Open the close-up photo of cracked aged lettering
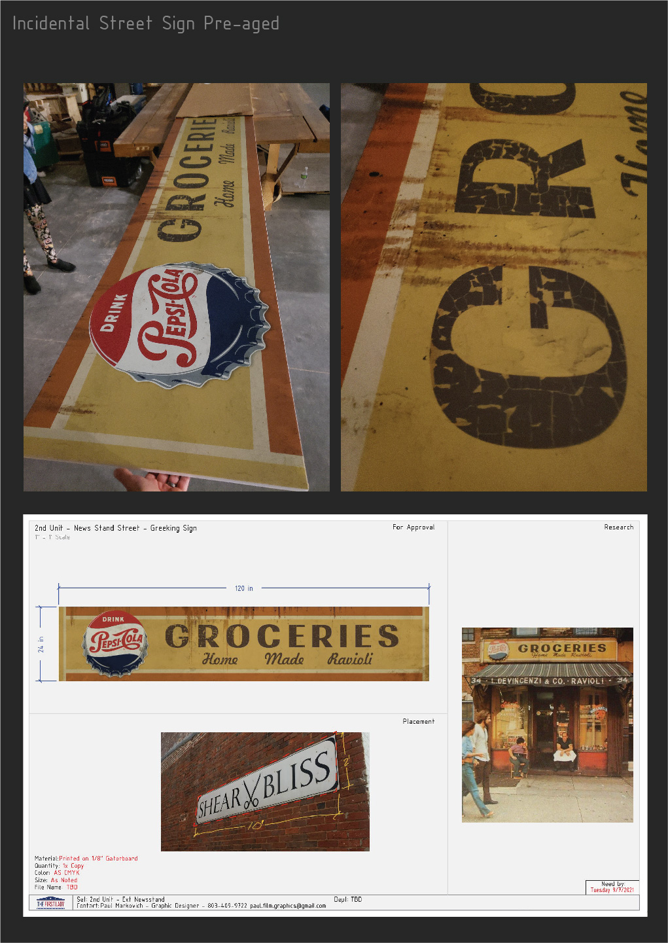Screen dimensions: 668x943 click(x=494, y=287)
